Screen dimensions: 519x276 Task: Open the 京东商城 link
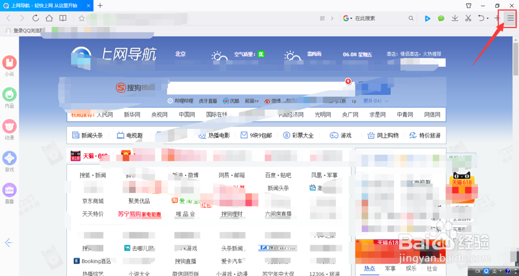[93, 201]
